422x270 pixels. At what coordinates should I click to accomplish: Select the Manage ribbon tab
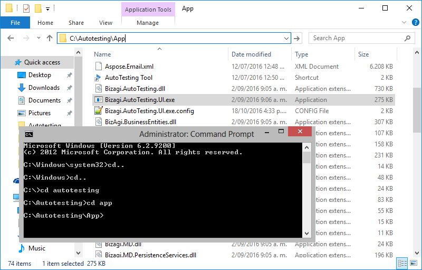point(148,23)
